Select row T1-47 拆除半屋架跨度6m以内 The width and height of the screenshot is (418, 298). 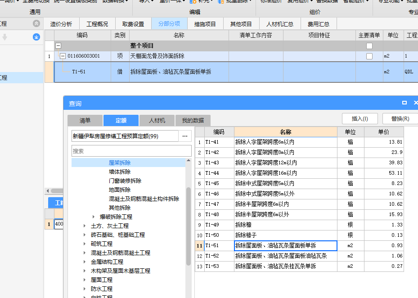299,204
